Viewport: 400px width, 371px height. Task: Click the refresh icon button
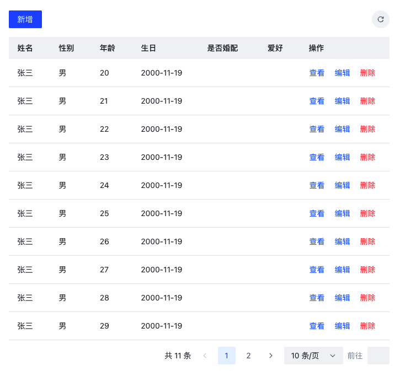click(380, 19)
